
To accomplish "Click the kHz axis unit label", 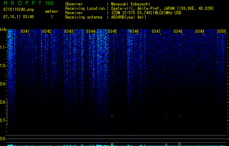I will [3, 30].
